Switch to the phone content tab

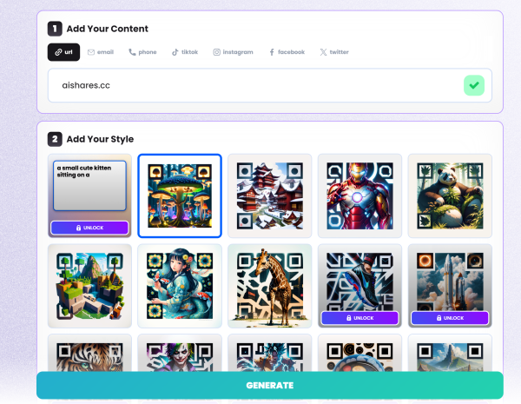click(x=142, y=52)
